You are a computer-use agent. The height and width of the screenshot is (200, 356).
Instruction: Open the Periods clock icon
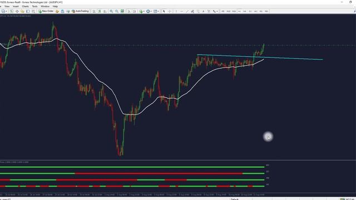point(148,11)
